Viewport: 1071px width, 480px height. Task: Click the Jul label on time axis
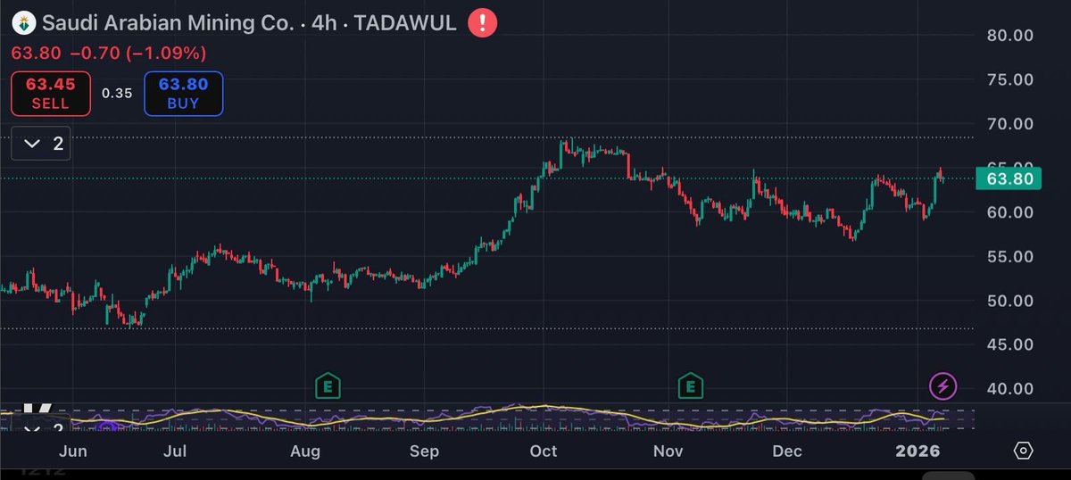pos(176,451)
